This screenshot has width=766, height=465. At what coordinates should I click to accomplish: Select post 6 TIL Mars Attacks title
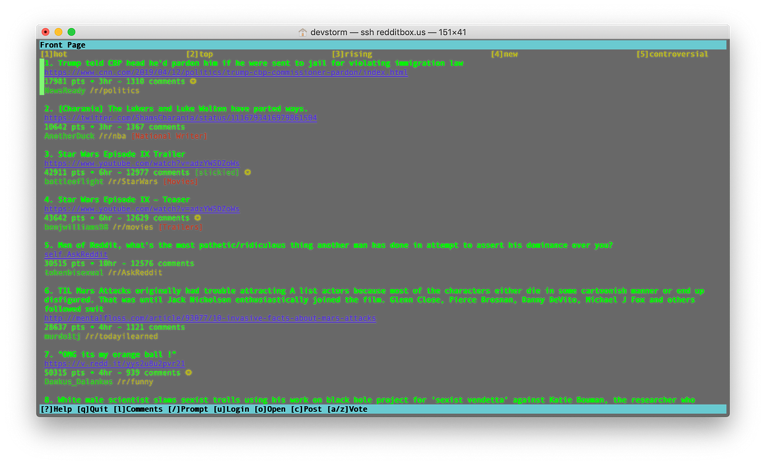pyautogui.click(x=374, y=300)
